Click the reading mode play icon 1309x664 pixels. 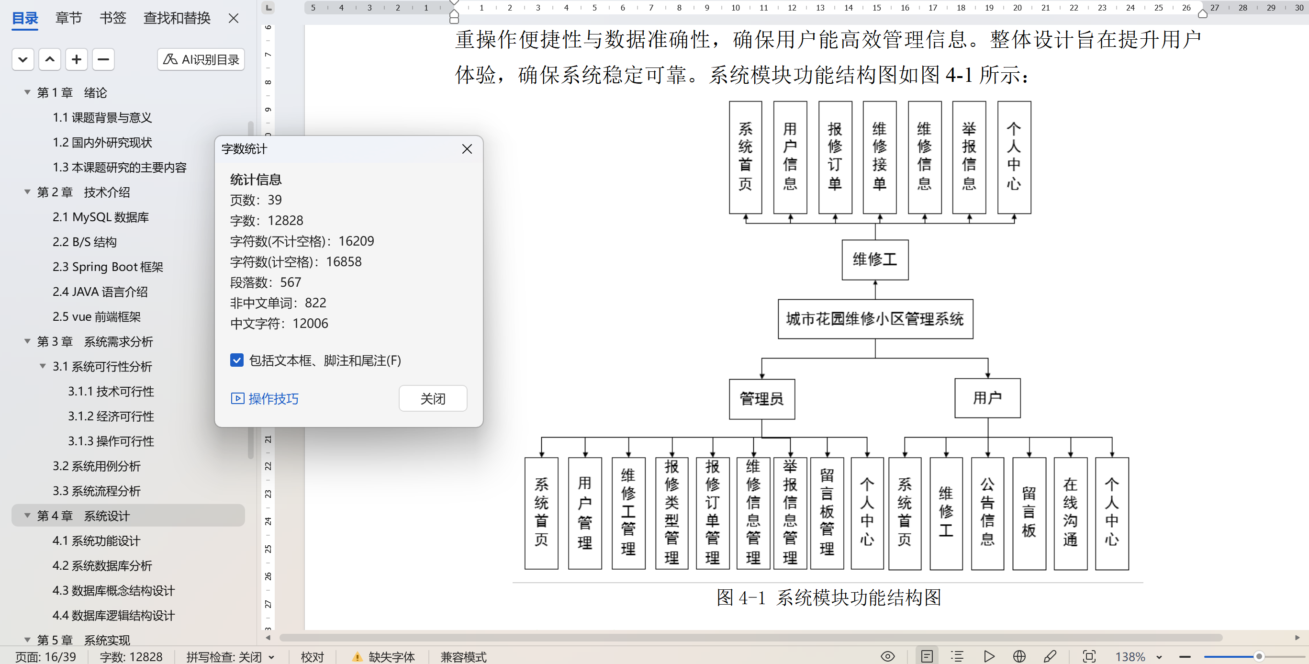(x=989, y=656)
